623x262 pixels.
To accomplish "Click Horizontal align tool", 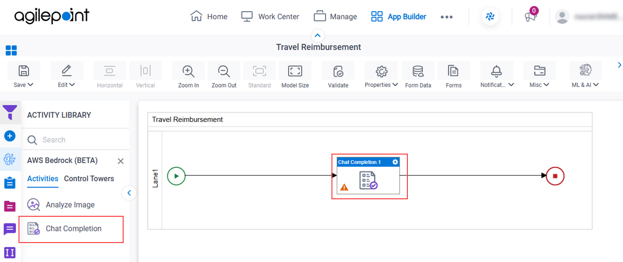I will pos(110,75).
